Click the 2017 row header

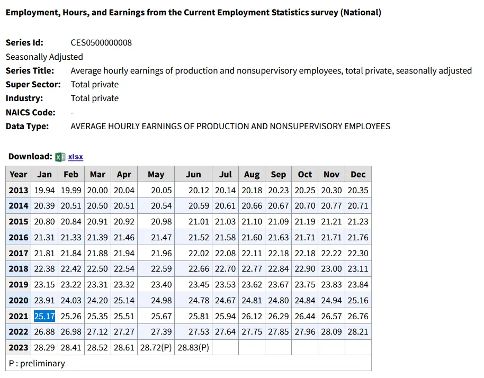click(19, 253)
